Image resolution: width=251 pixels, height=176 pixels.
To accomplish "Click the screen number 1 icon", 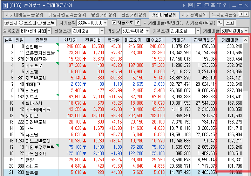I will click(x=5, y=6).
